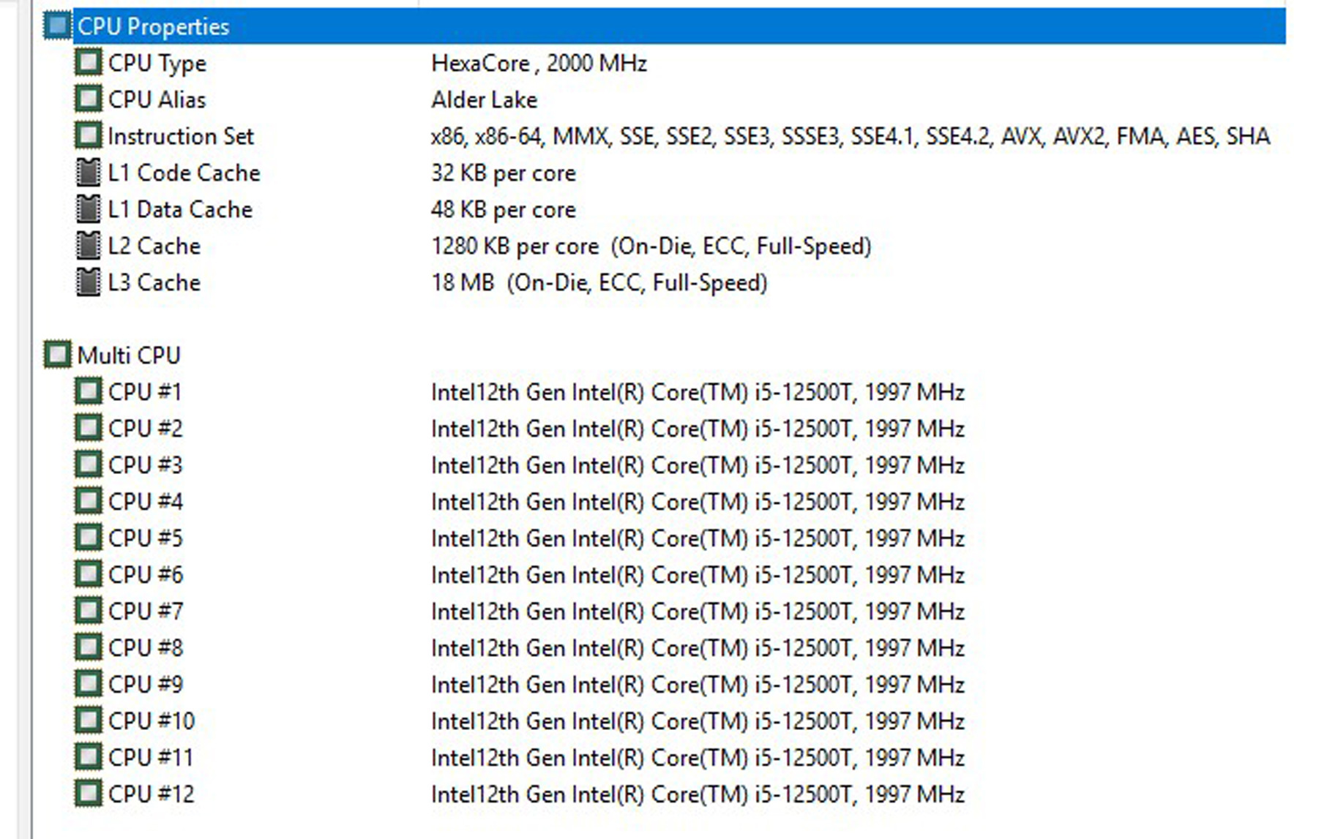1338x839 pixels.
Task: Click the icon beside Instruction Set
Action: 89,136
